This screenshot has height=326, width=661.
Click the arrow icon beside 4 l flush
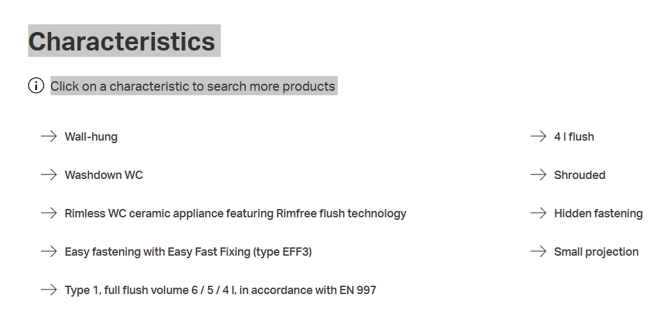[538, 136]
